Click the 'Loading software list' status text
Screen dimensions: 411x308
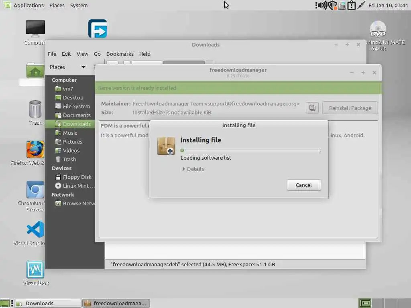(206, 158)
